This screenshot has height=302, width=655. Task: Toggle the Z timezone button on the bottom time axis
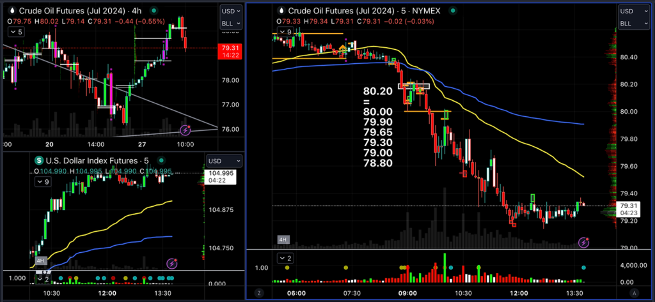259,293
